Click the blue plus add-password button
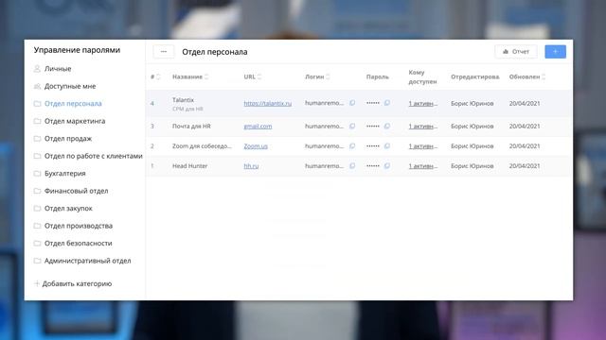Image resolution: width=606 pixels, height=340 pixels. tap(556, 52)
